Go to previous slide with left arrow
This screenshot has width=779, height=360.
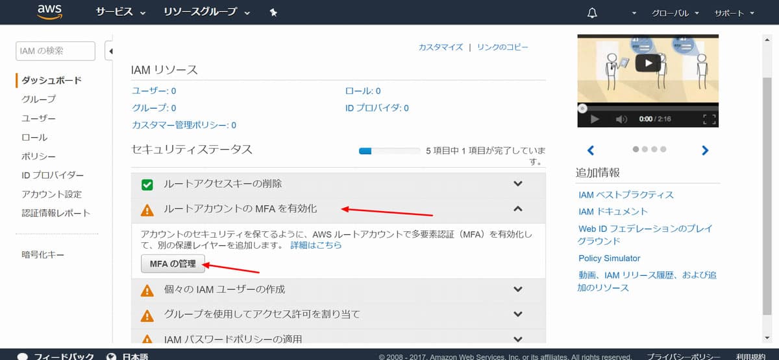click(x=591, y=150)
